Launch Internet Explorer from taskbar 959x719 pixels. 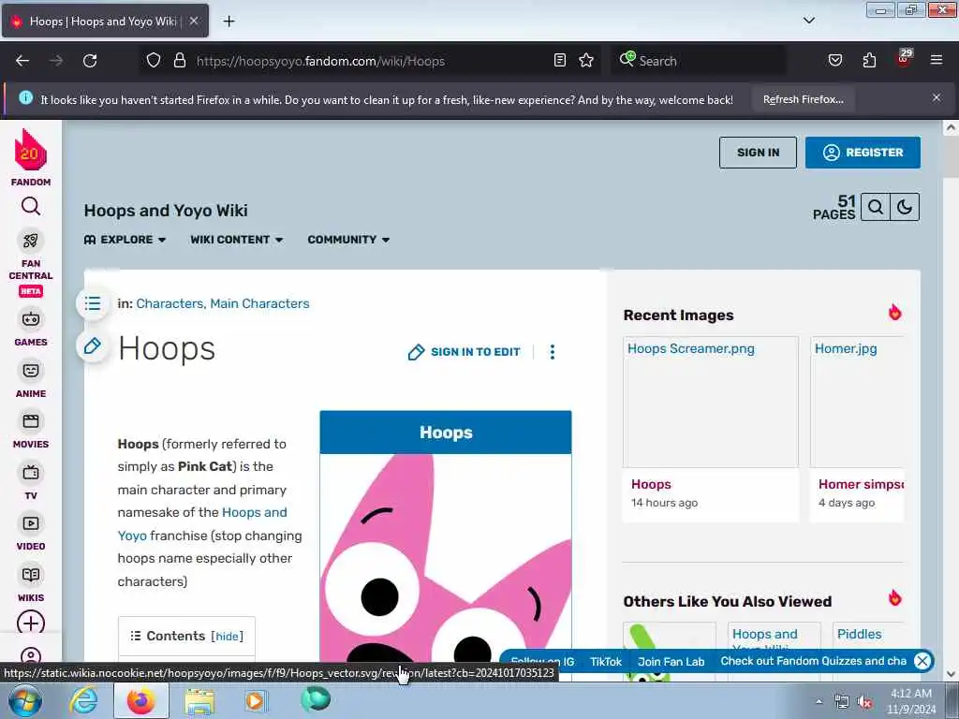pyautogui.click(x=83, y=700)
